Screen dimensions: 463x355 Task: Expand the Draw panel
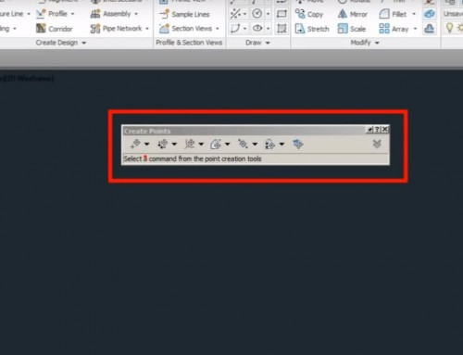pos(258,43)
